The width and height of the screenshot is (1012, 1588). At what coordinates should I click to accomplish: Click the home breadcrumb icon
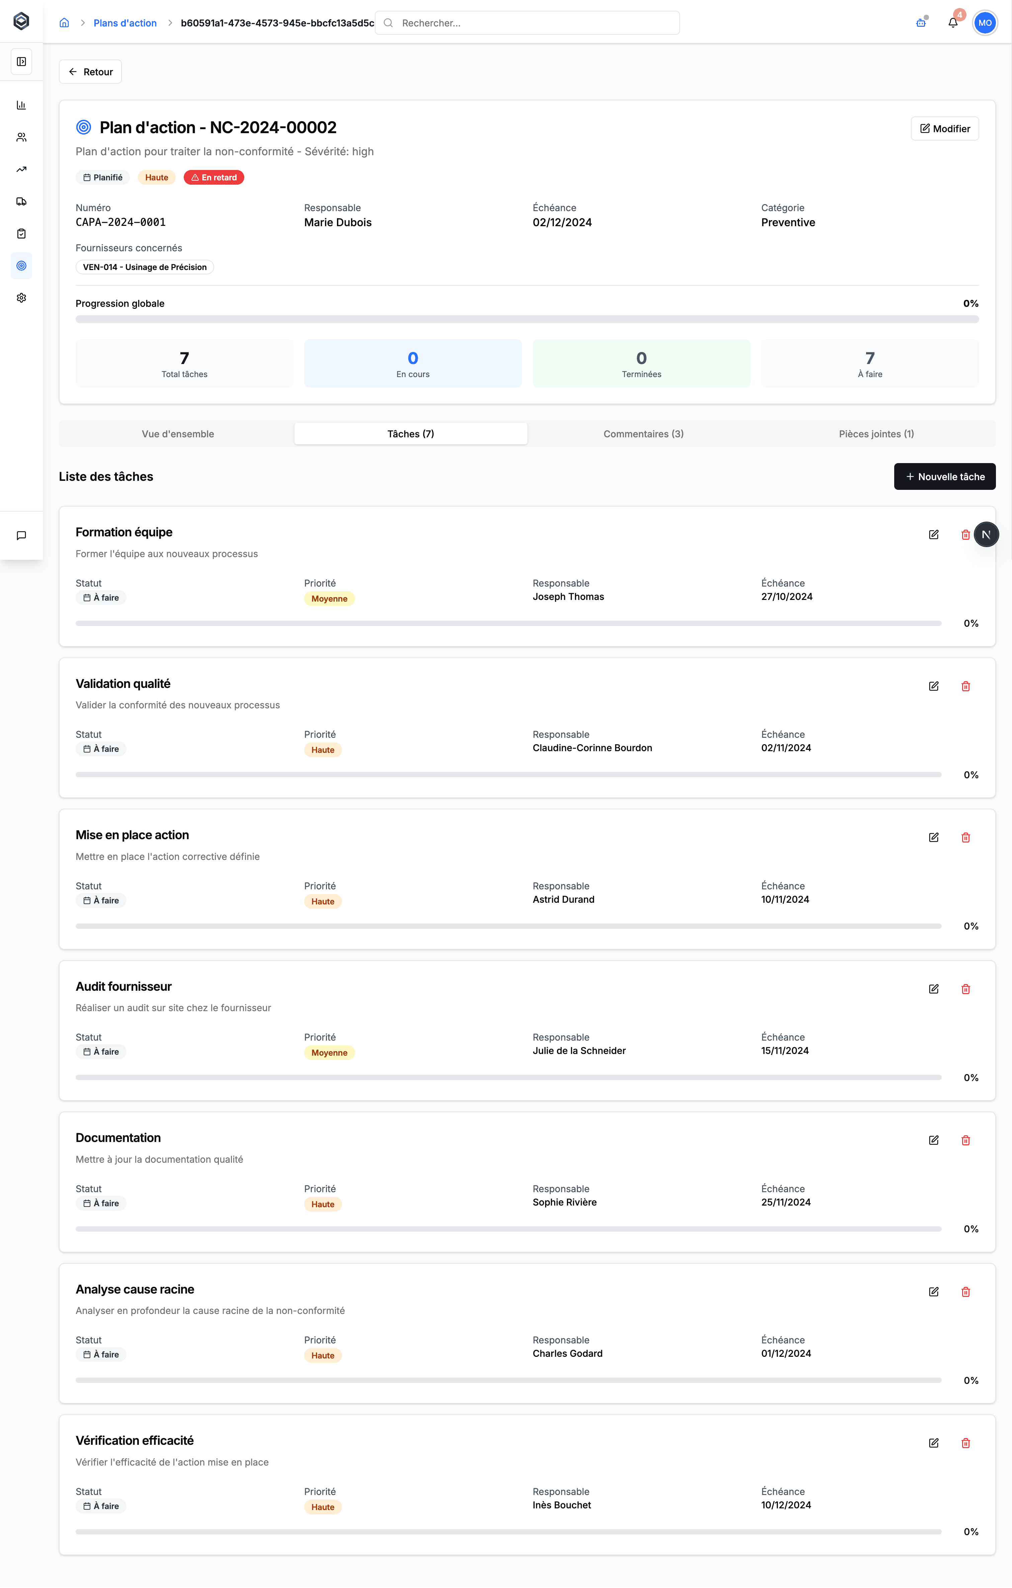pyautogui.click(x=64, y=23)
